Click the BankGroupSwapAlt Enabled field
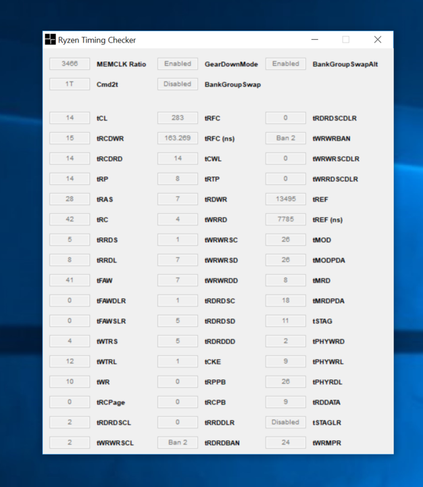Image resolution: width=423 pixels, height=487 pixels. [x=286, y=64]
